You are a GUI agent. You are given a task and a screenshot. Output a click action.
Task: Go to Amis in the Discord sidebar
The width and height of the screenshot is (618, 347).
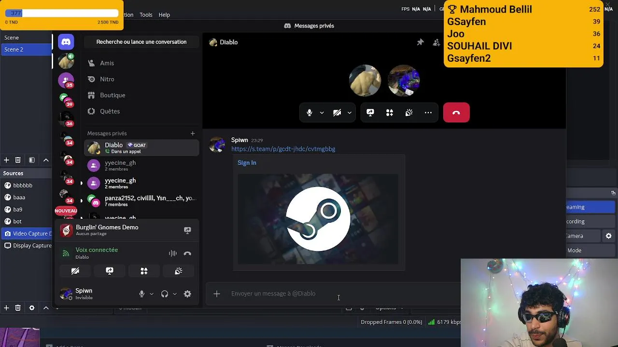[142, 63]
